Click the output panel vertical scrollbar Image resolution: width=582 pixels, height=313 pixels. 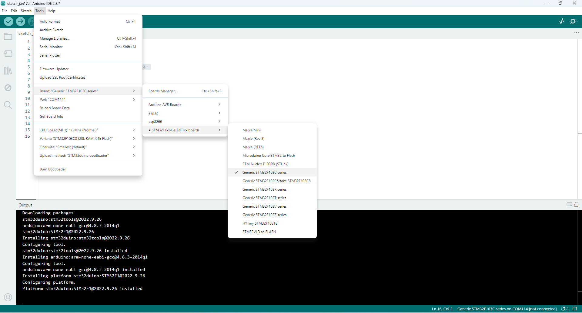point(580,257)
